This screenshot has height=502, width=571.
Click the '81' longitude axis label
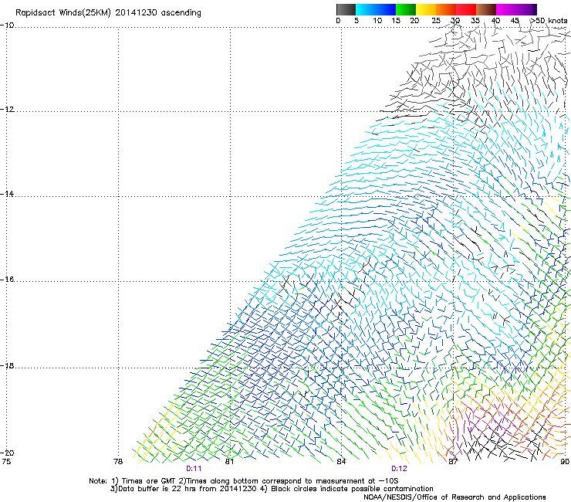tap(229, 462)
